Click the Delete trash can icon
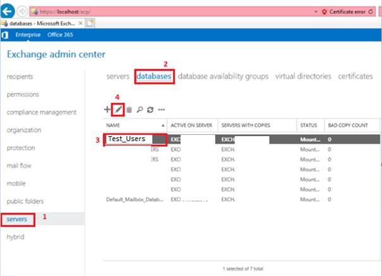Viewport: 382px width, 276px height. point(129,109)
